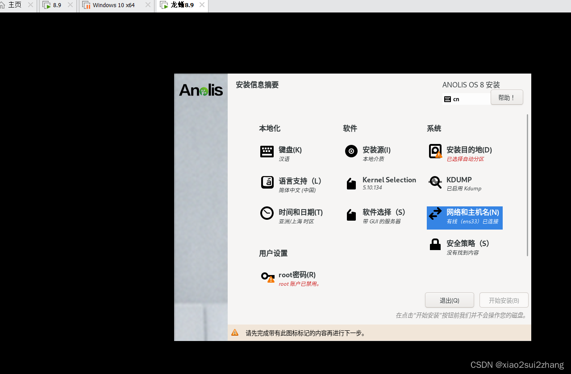Select the 语言支持(L) language support icon
Image resolution: width=571 pixels, height=374 pixels.
coord(267,183)
